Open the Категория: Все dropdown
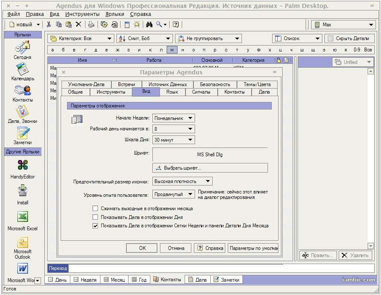 point(81,38)
